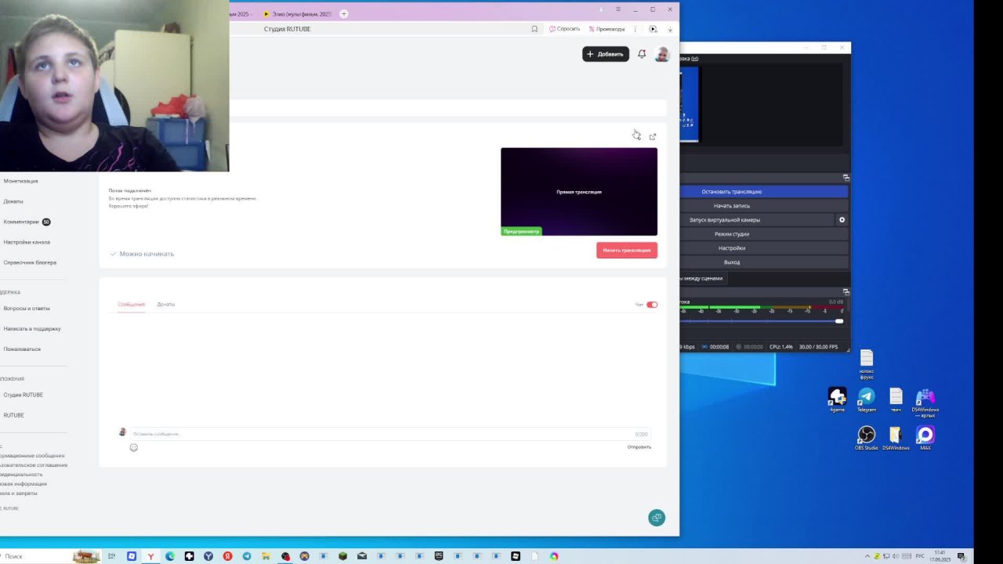
Task: Click the Оставить сообщение input field
Action: pyautogui.click(x=390, y=433)
